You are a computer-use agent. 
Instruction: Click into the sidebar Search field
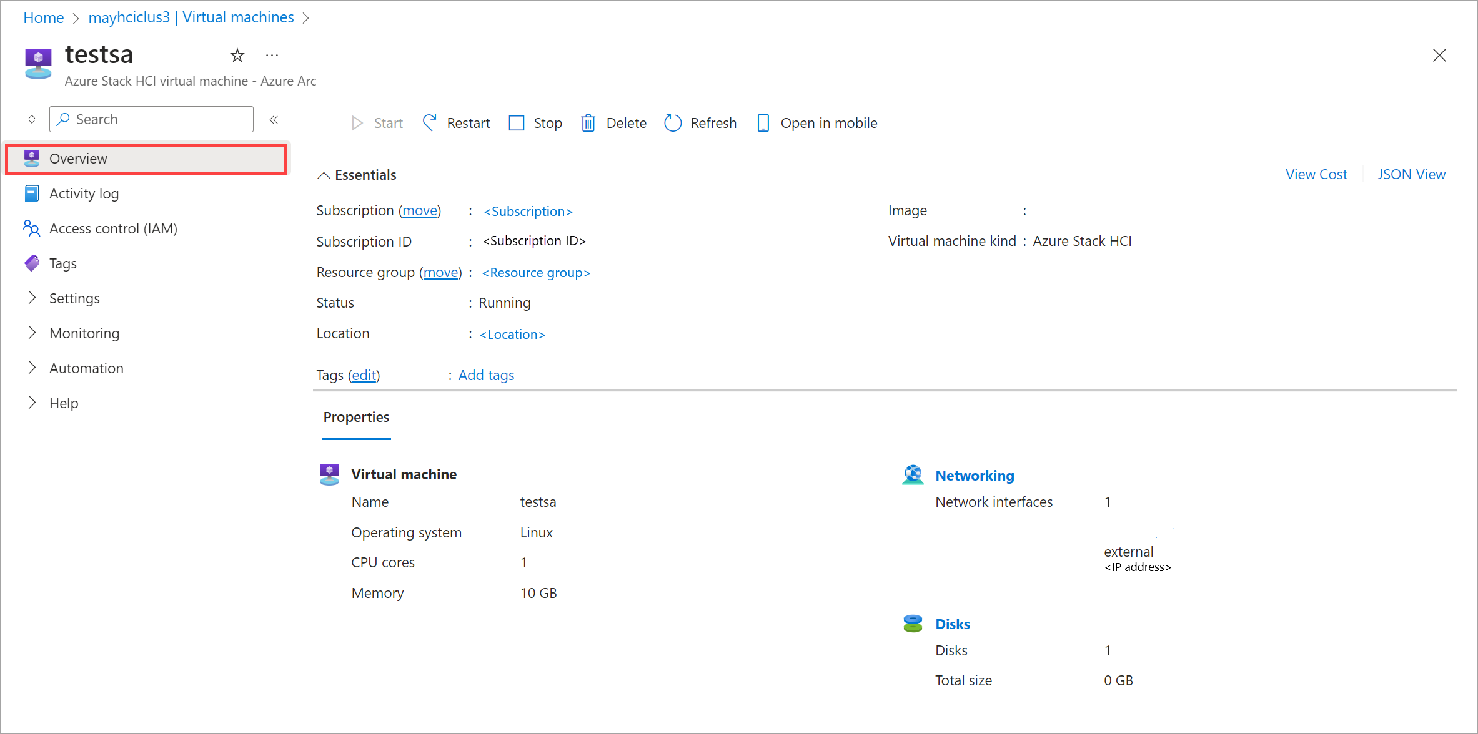(151, 119)
